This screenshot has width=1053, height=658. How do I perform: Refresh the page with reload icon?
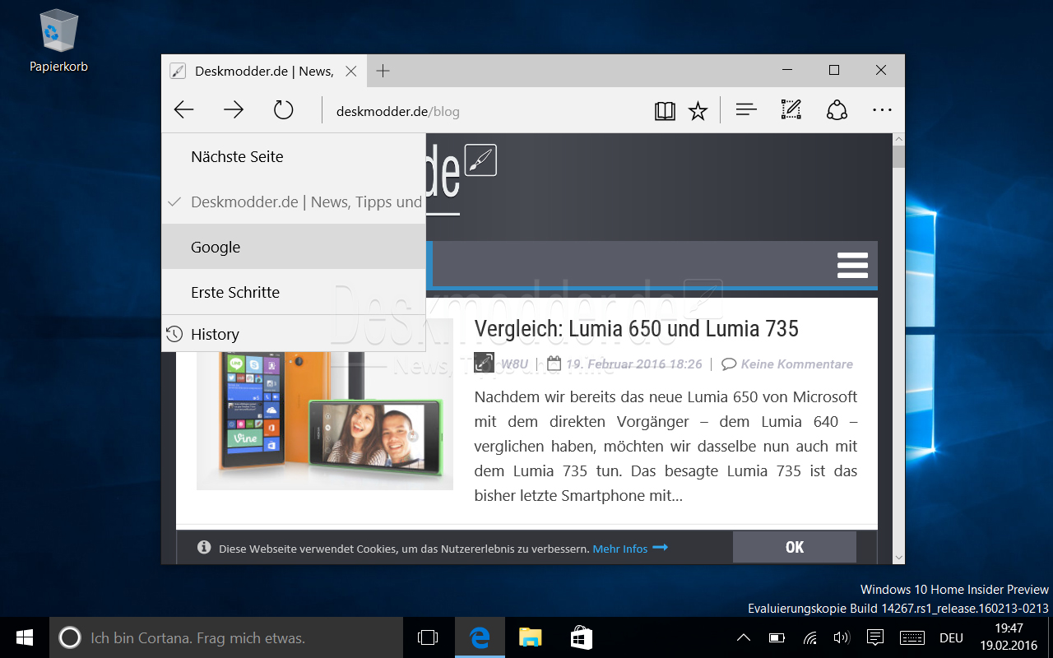tap(284, 110)
